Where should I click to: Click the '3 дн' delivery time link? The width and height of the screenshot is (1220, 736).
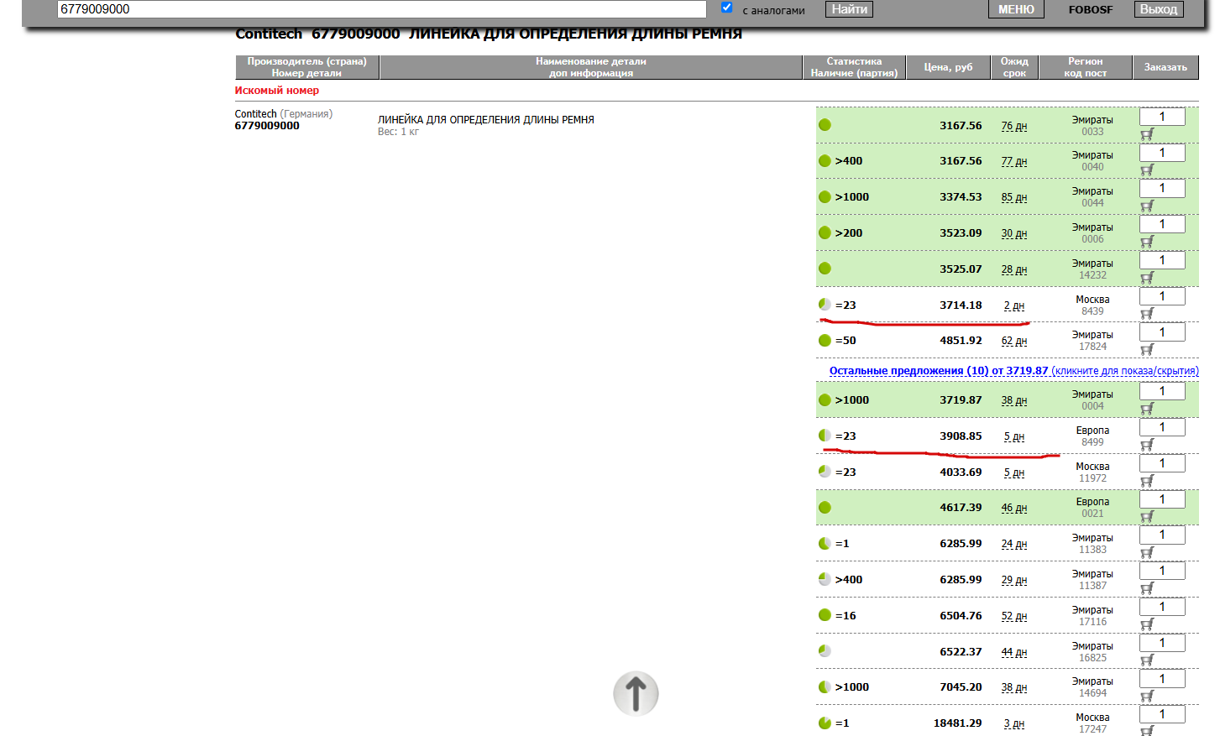pyautogui.click(x=1013, y=723)
